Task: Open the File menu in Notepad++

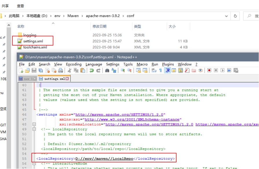Action: point(22,64)
